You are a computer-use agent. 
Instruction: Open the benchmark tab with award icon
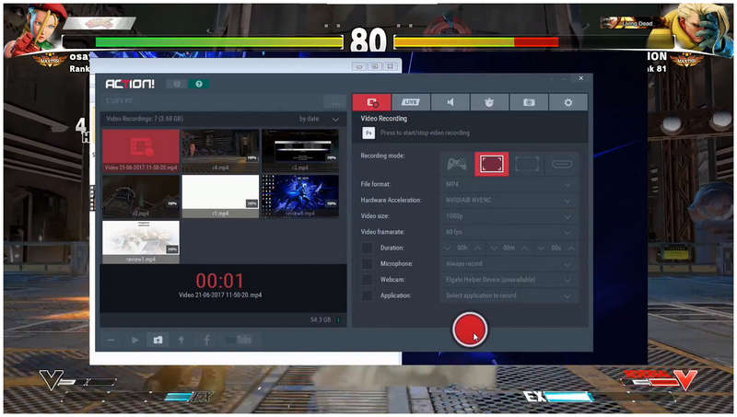(489, 102)
